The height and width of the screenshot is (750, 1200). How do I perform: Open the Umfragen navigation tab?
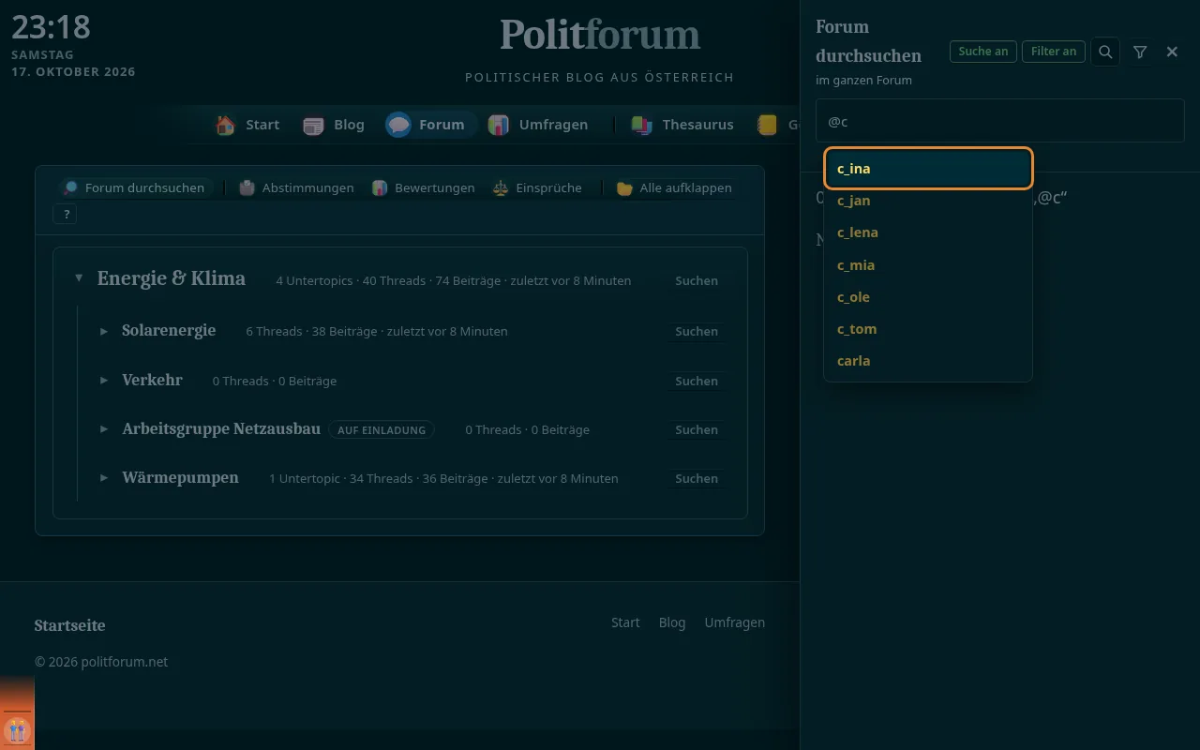540,125
